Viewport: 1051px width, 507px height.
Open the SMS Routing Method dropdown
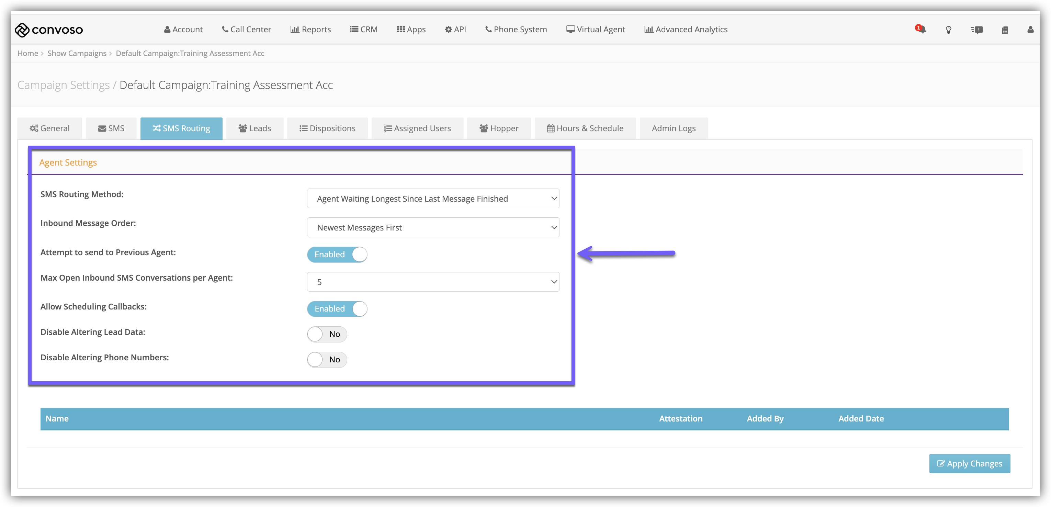tap(433, 199)
